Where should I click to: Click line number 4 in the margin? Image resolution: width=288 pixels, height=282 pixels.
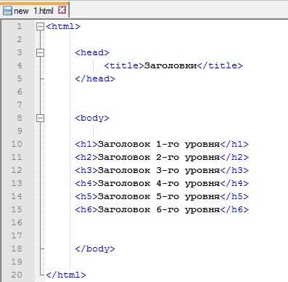(x=20, y=65)
